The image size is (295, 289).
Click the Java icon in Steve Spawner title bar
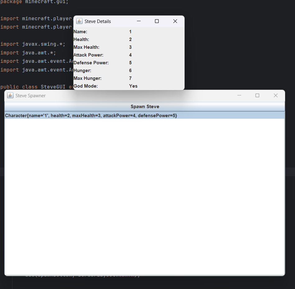coord(10,95)
